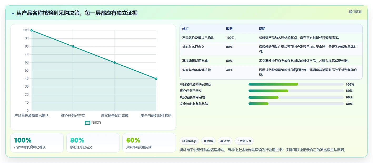The image size is (373, 163).
Task: Click the 100% value in the table
Action: pos(230,38)
